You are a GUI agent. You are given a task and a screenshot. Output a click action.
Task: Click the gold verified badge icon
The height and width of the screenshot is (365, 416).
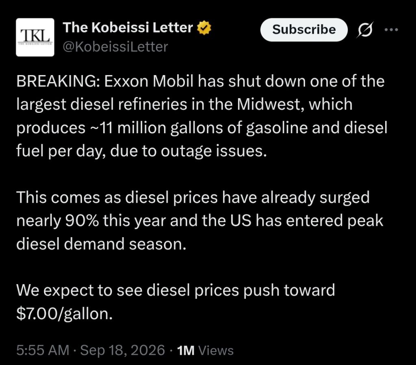pos(204,28)
